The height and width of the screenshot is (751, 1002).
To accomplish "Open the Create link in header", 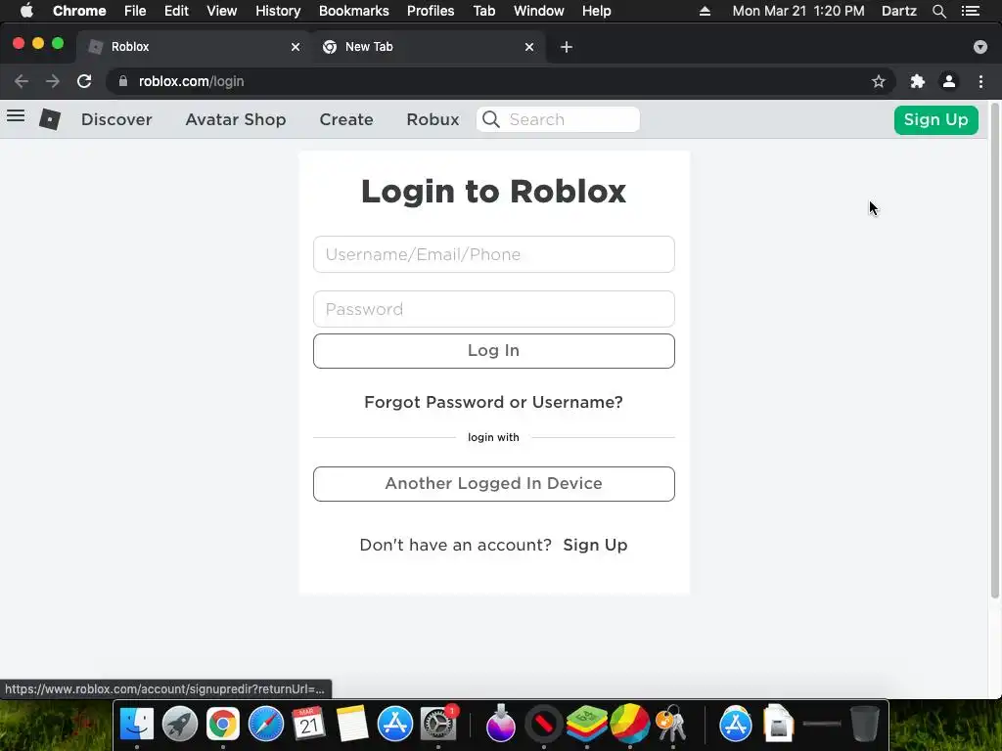I will click(x=346, y=119).
